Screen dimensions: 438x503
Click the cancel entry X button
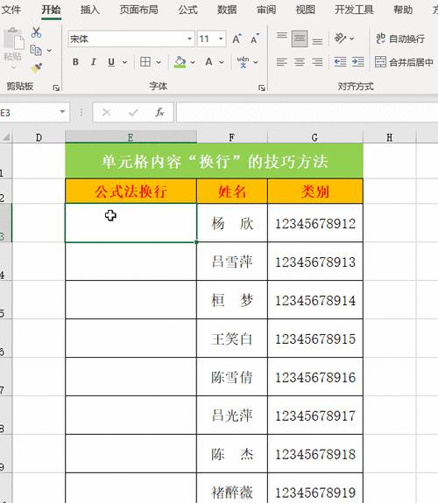(x=107, y=112)
